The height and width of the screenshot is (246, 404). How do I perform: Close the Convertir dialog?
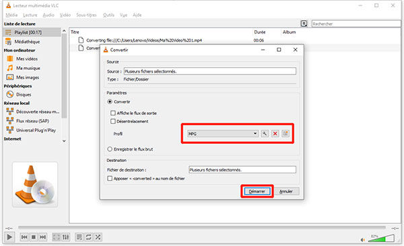tap(296, 50)
